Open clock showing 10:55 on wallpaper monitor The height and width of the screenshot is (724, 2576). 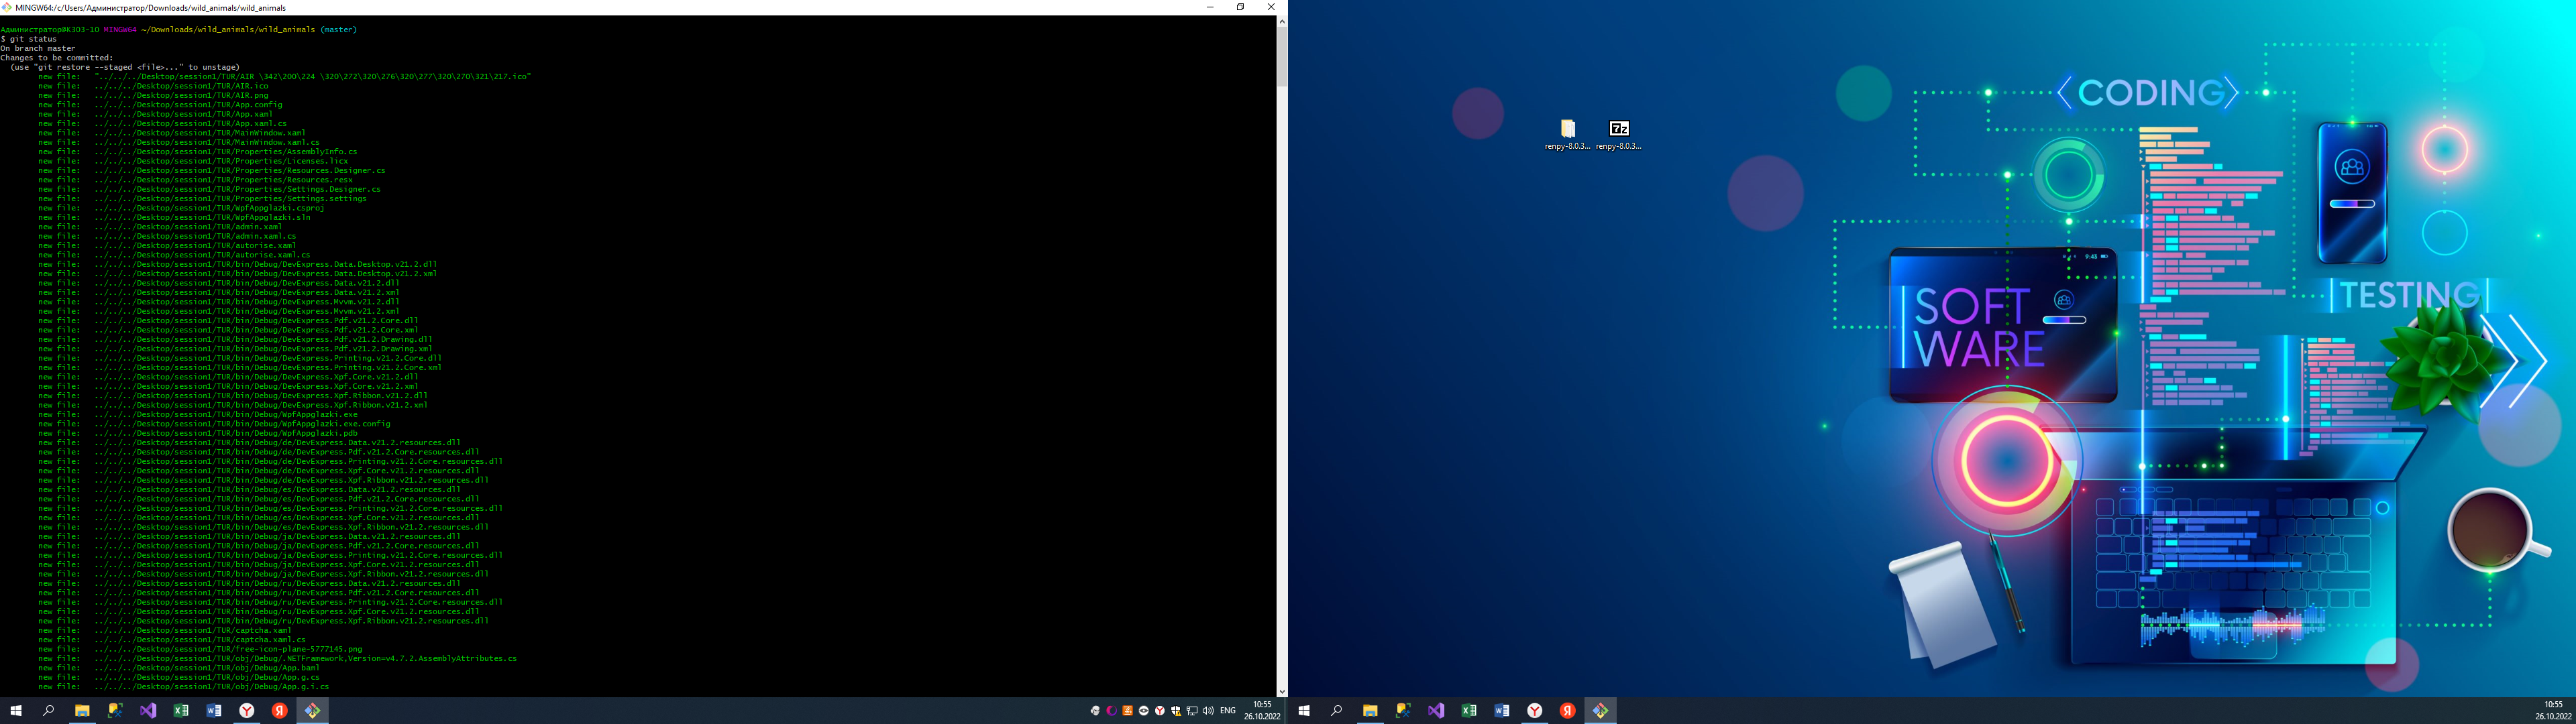2553,711
